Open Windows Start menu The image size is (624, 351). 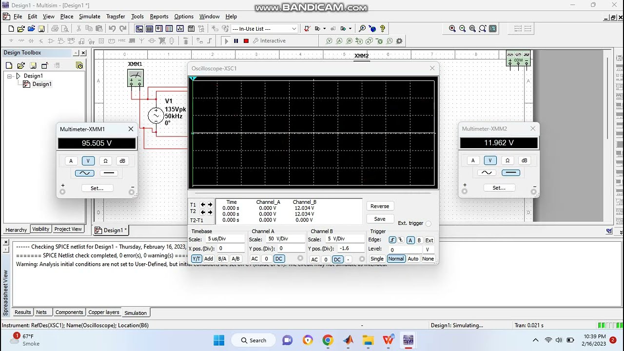pos(219,340)
